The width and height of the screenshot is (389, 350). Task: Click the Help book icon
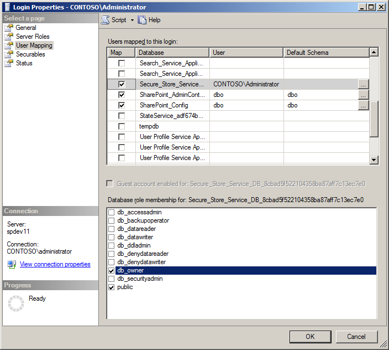pyautogui.click(x=142, y=20)
